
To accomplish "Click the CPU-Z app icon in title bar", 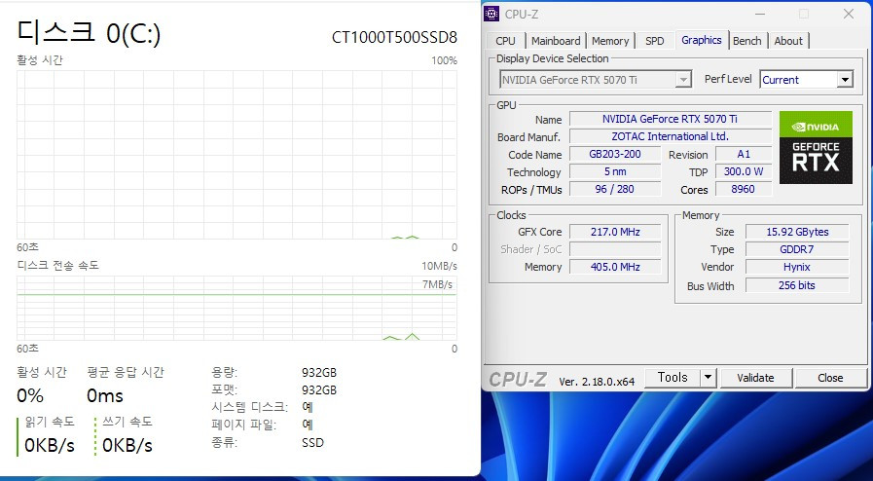I will point(491,14).
